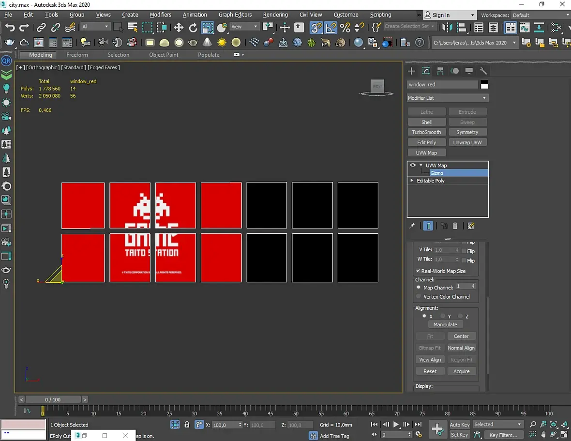Expand the Editable Poly stack entry

tap(412, 181)
